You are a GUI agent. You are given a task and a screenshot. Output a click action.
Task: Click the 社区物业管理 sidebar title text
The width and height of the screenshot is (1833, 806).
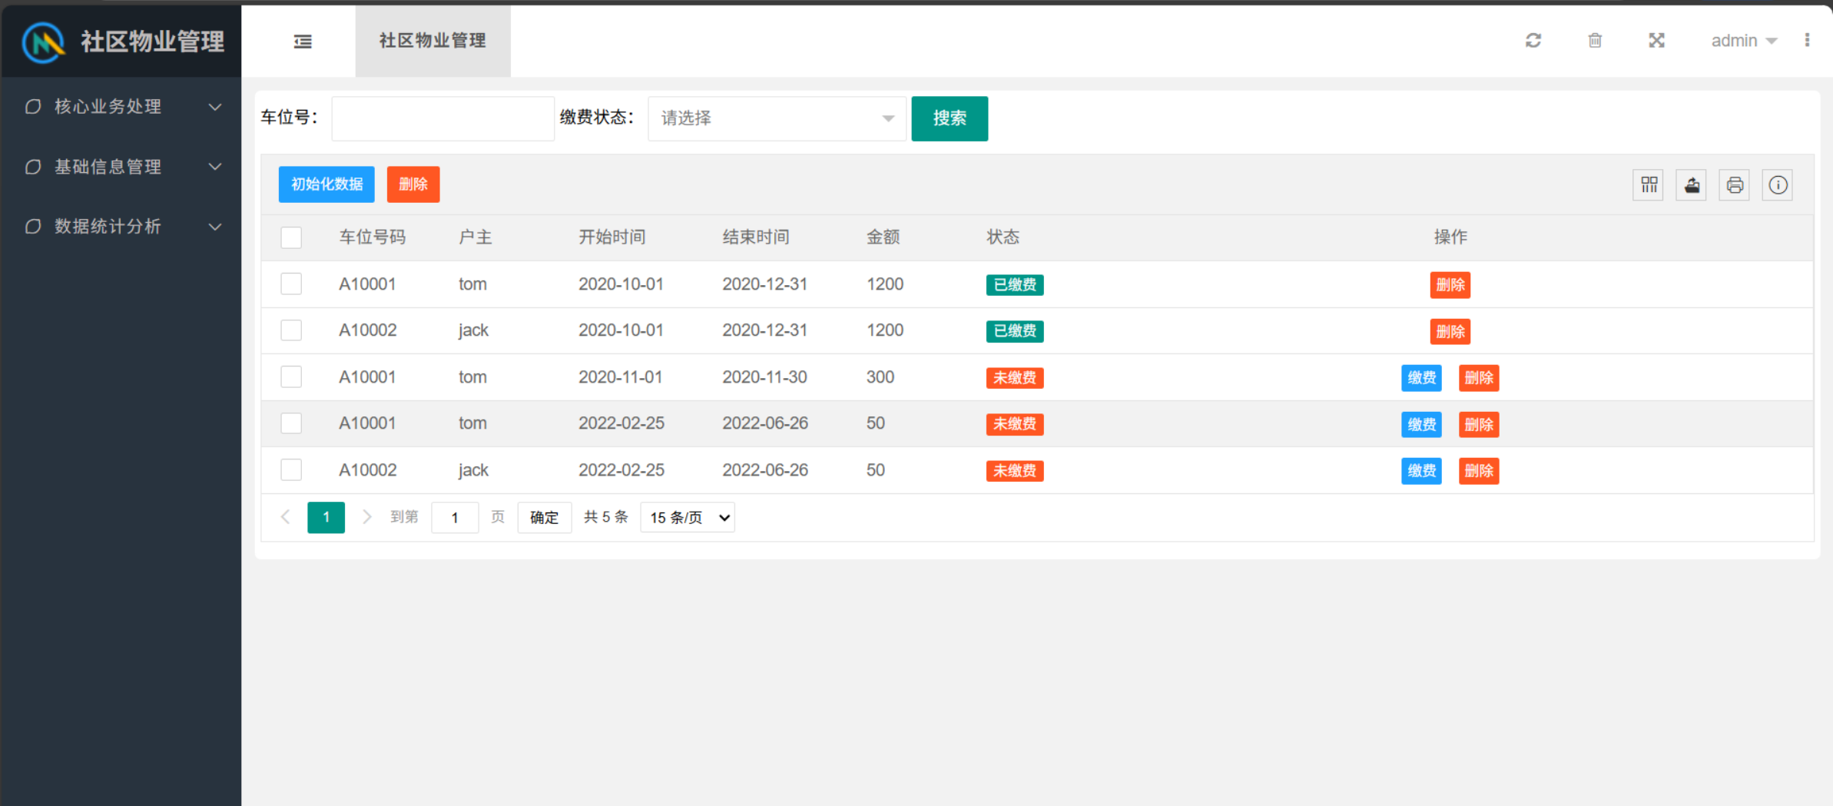pos(153,41)
